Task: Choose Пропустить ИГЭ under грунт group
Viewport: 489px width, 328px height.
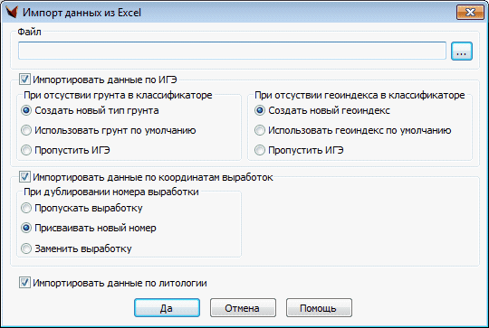Action: pos(26,150)
